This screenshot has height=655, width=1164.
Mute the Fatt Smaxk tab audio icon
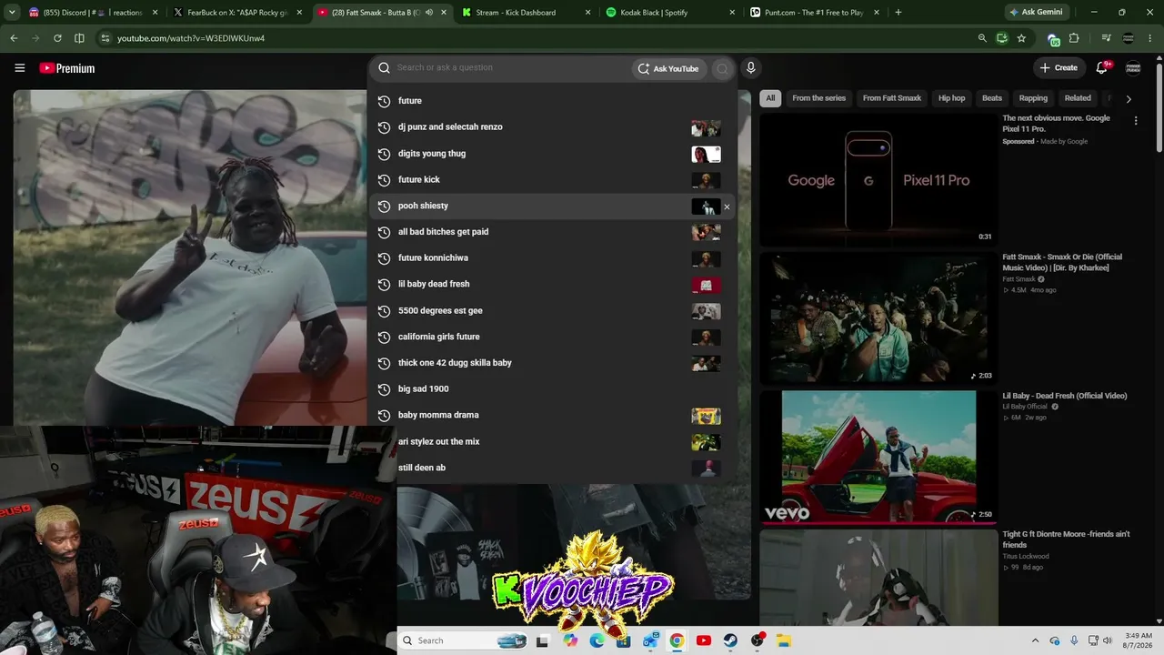(x=428, y=13)
